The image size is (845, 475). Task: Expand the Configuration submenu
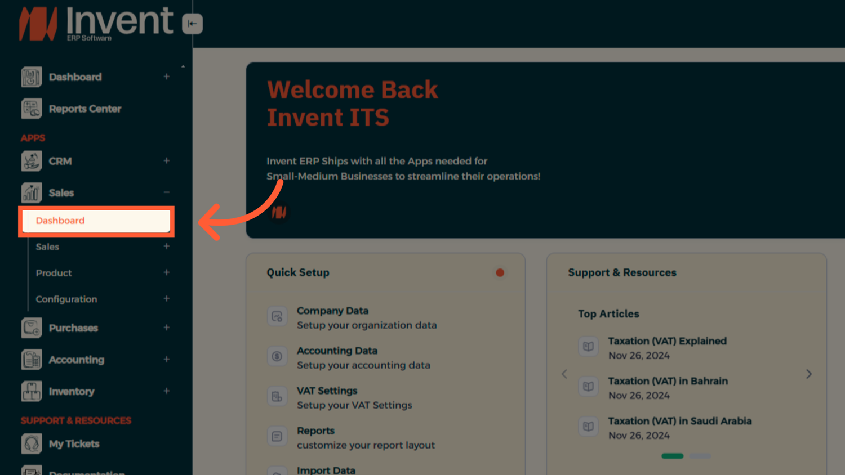(x=167, y=299)
